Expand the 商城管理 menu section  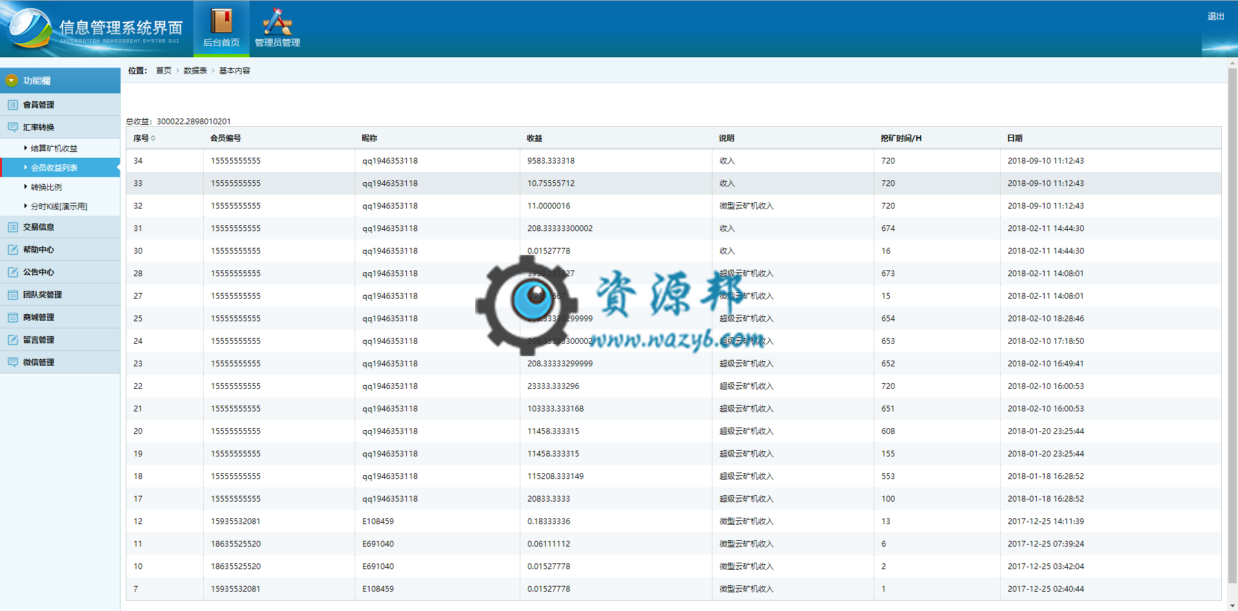click(60, 317)
